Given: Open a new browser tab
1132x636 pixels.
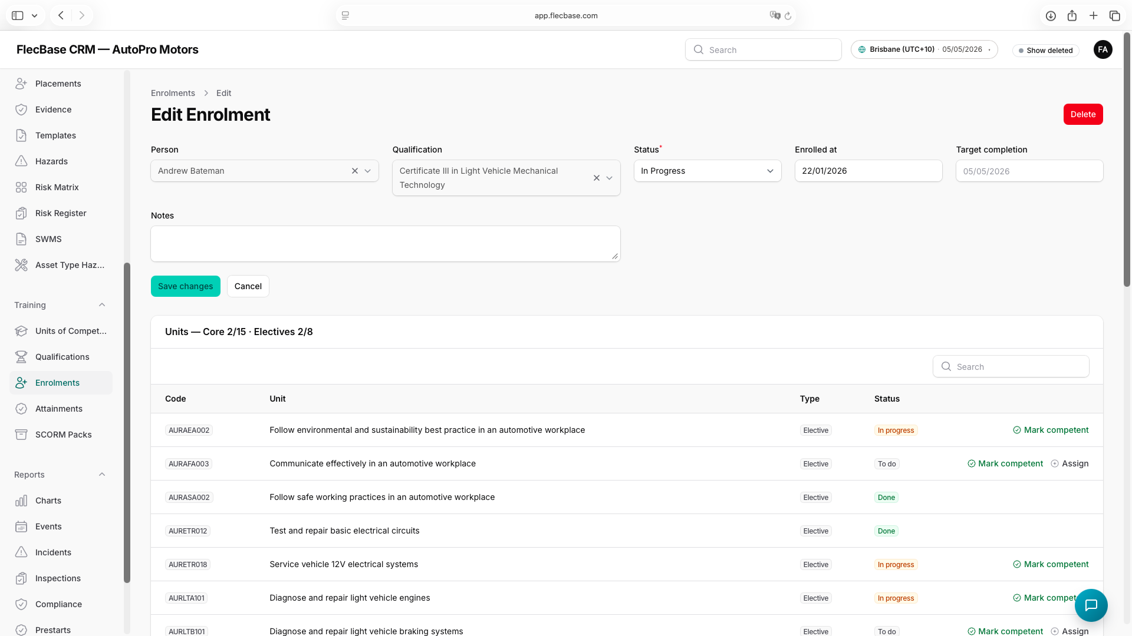Looking at the screenshot, I should (x=1093, y=16).
